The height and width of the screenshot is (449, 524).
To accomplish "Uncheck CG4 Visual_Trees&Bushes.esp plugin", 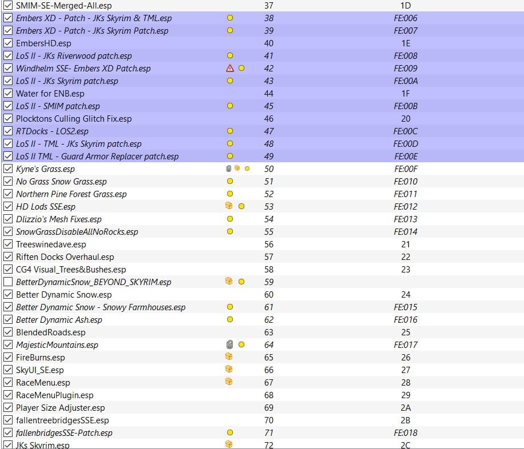I will click(x=8, y=270).
